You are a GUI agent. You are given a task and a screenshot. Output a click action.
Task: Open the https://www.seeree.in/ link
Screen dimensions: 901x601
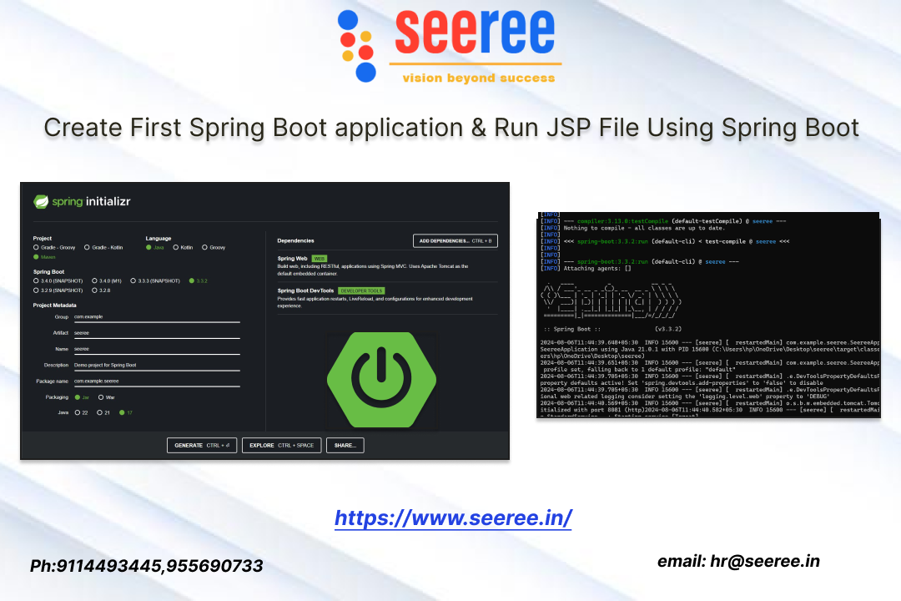[x=453, y=518]
